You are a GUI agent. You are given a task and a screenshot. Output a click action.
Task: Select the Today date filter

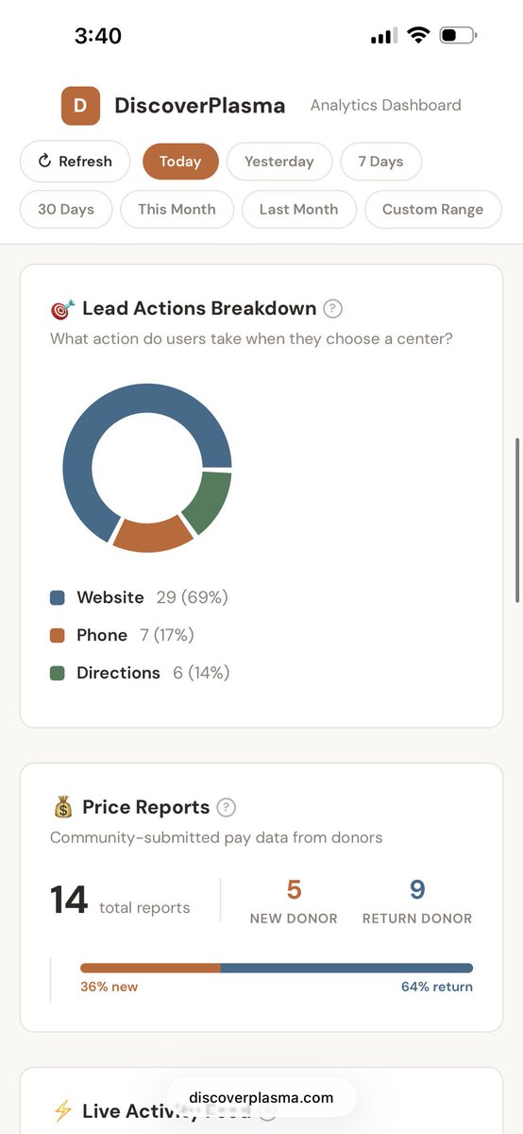click(180, 162)
